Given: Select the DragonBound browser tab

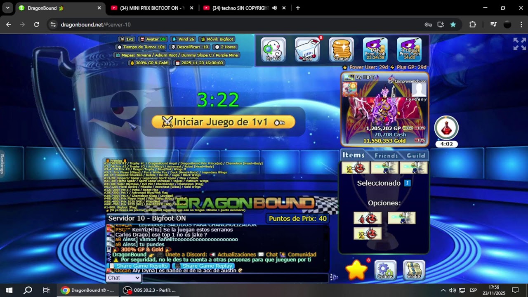Looking at the screenshot, I should click(x=60, y=8).
